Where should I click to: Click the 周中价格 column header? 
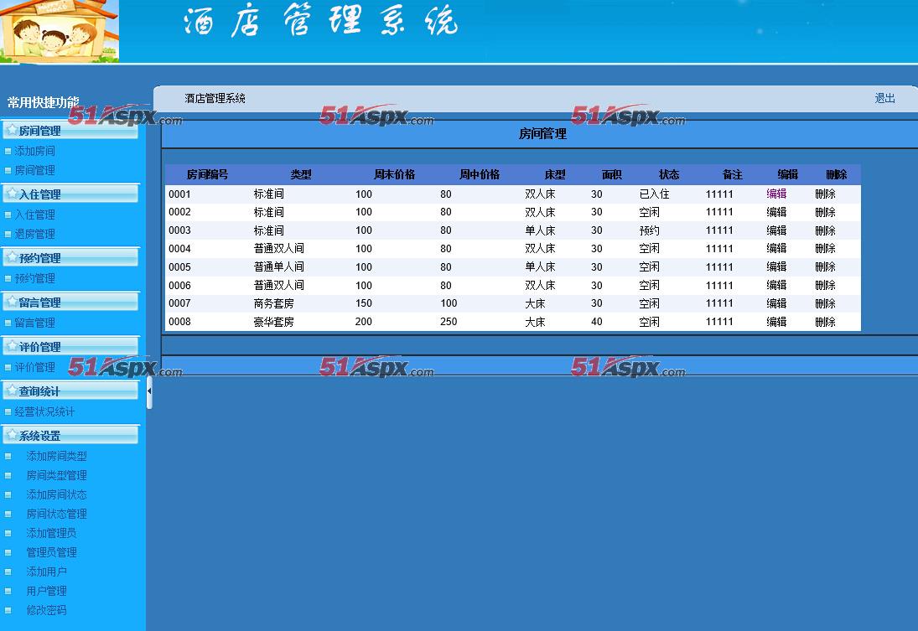click(x=480, y=174)
